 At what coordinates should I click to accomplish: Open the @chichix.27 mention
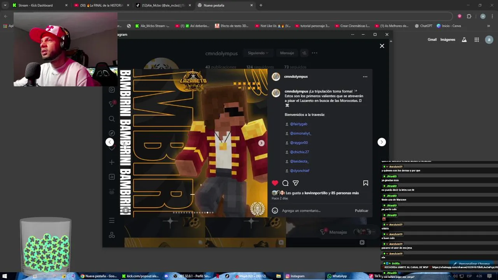pos(299,152)
